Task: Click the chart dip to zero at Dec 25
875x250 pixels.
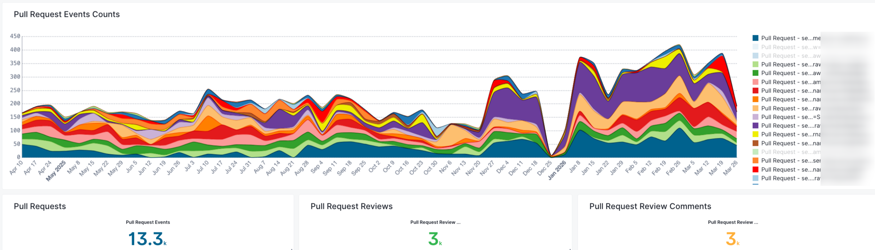Action: [x=552, y=156]
